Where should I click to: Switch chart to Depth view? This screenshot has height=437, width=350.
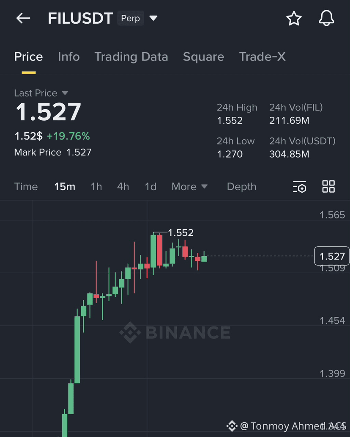click(241, 186)
